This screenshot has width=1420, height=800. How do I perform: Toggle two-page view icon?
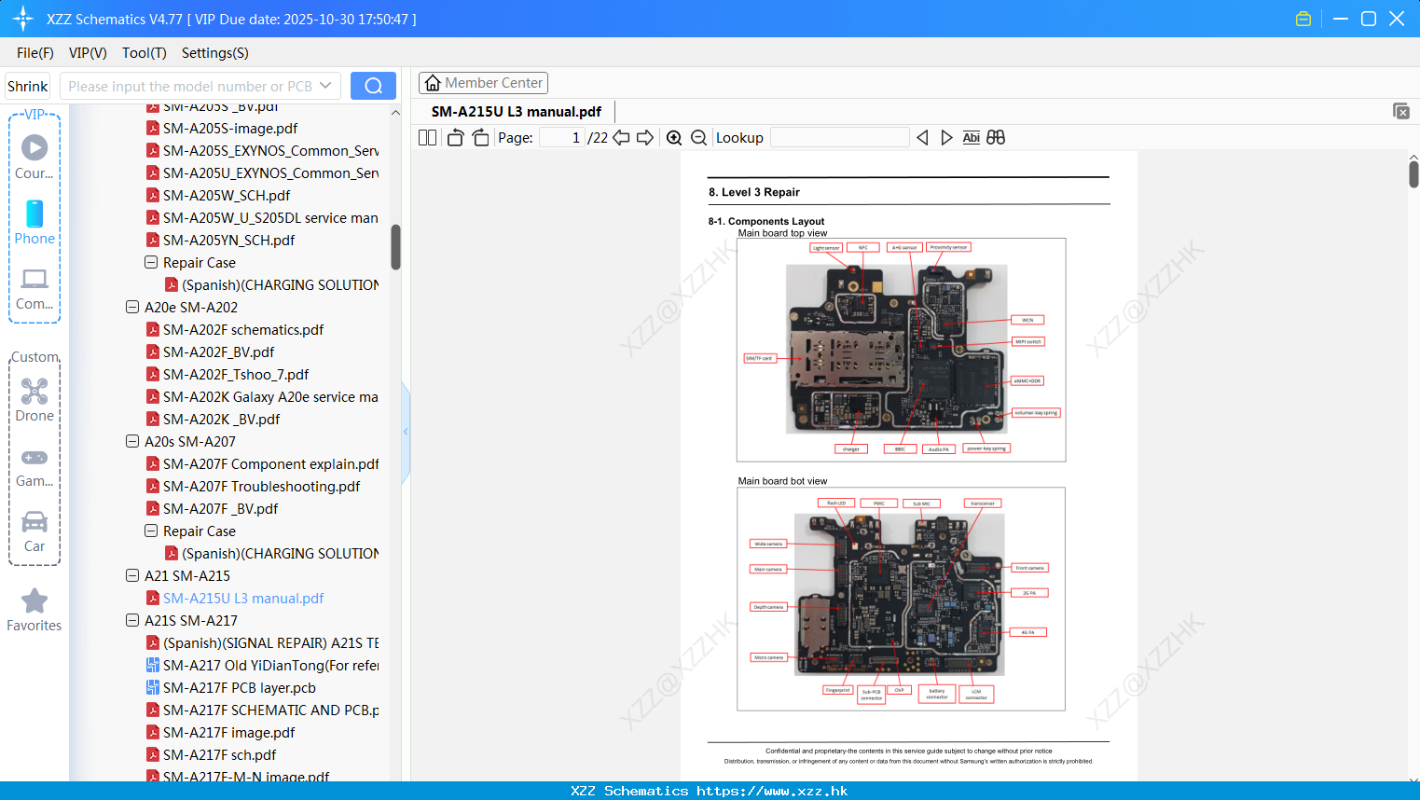tap(427, 137)
